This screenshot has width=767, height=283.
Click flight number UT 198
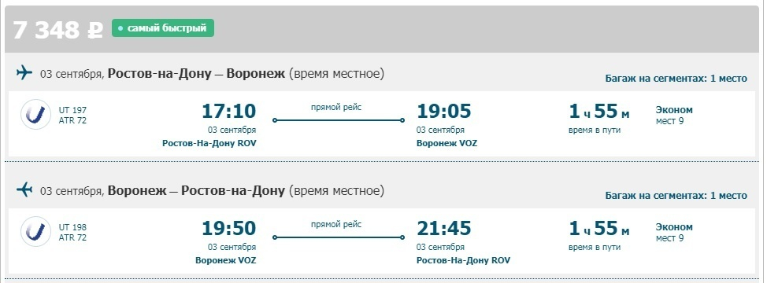coord(72,227)
